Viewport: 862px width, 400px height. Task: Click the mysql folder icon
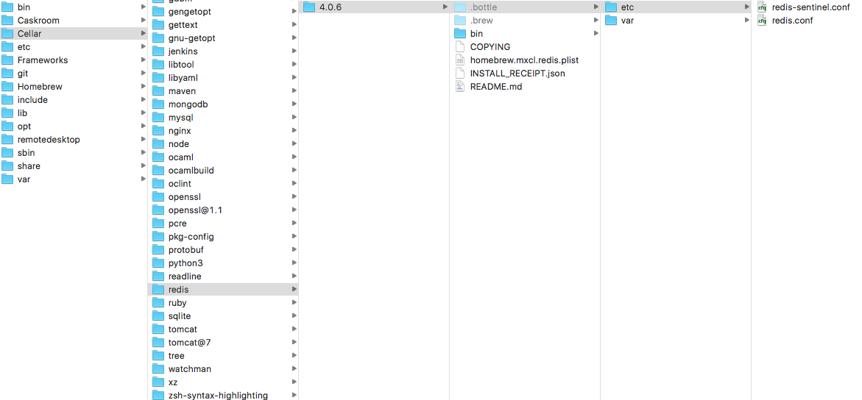click(158, 118)
